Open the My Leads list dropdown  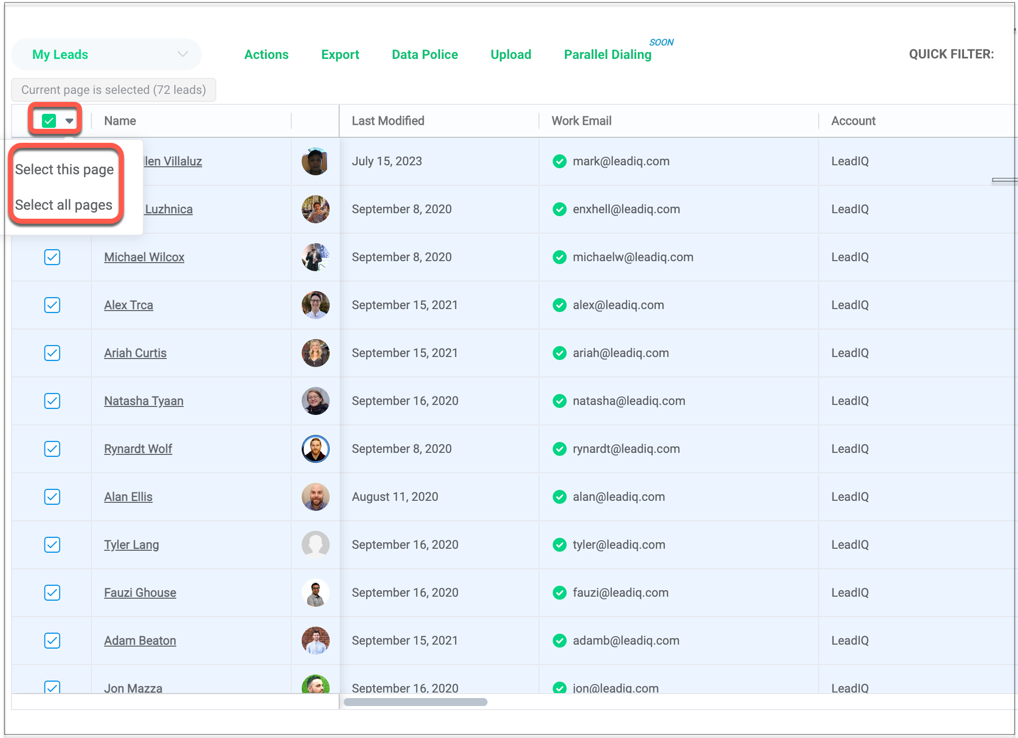click(106, 54)
